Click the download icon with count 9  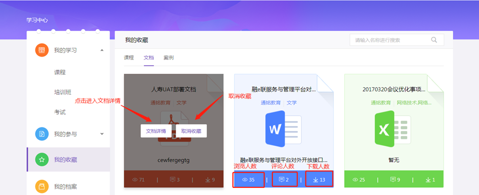pyautogui.click(x=208, y=180)
